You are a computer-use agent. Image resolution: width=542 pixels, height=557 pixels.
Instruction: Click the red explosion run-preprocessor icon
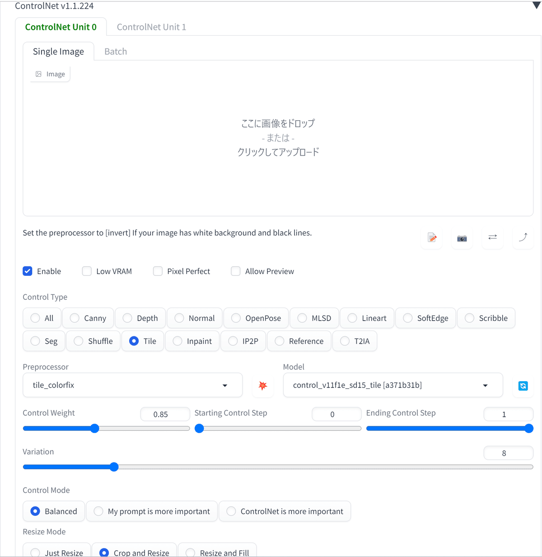click(x=263, y=386)
